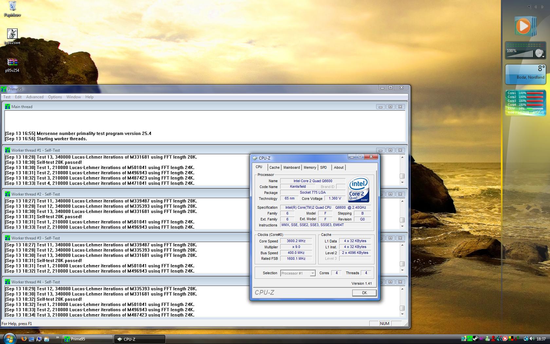Click the Core Speed value field 3600.2 MHz

click(296, 241)
